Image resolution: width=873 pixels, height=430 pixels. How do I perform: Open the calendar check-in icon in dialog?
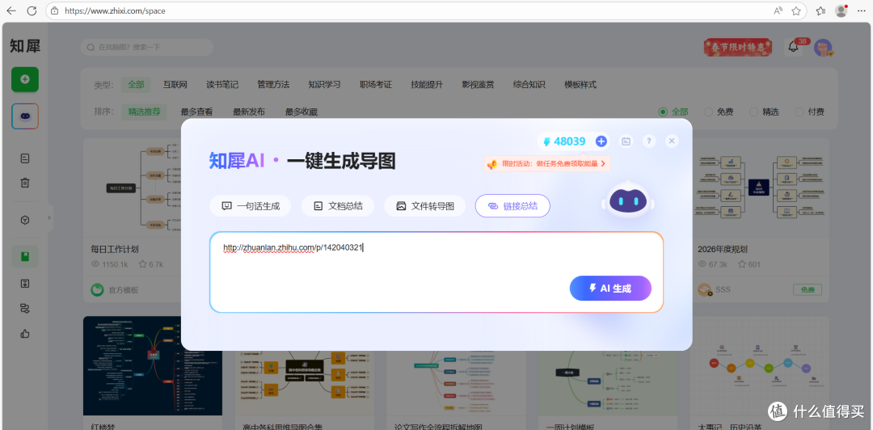[x=626, y=141]
